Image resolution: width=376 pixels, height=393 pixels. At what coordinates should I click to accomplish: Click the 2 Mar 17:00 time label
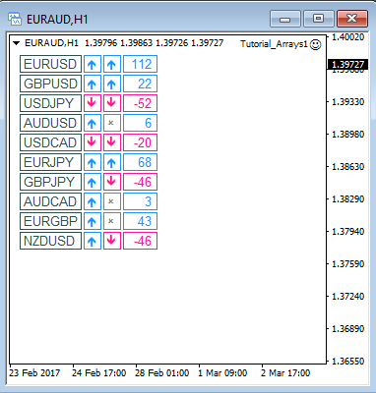(x=285, y=373)
